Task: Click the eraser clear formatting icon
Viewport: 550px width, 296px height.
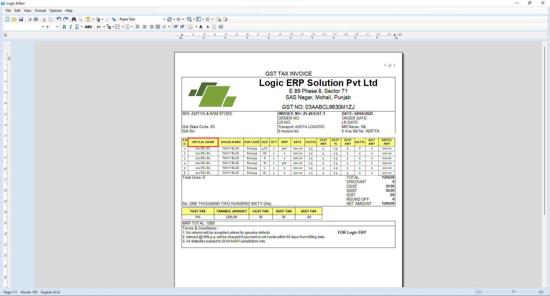Action: point(107,19)
